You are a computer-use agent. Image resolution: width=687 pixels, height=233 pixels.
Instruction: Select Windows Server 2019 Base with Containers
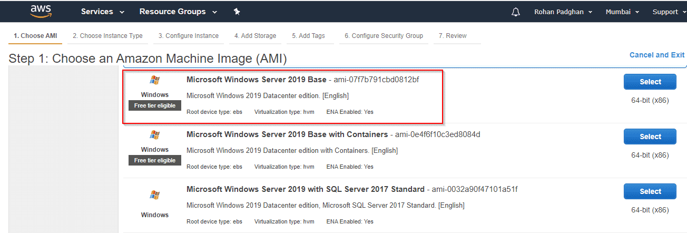coord(650,137)
